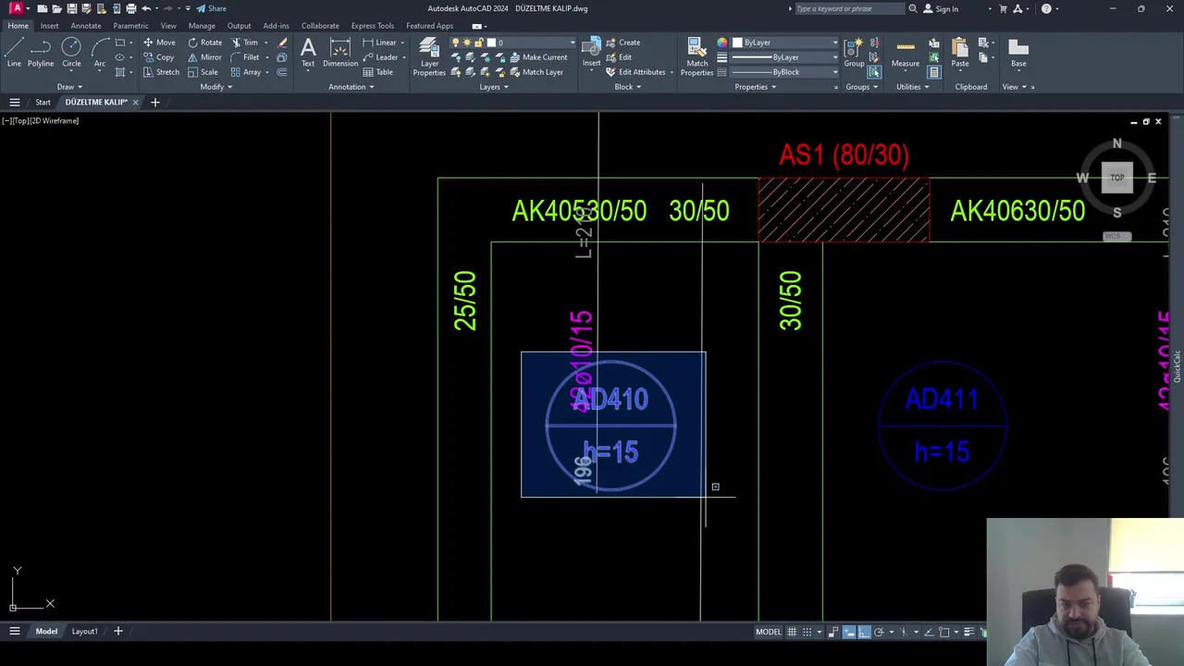The height and width of the screenshot is (666, 1184).
Task: Expand the Annotation panel
Action: click(x=351, y=87)
